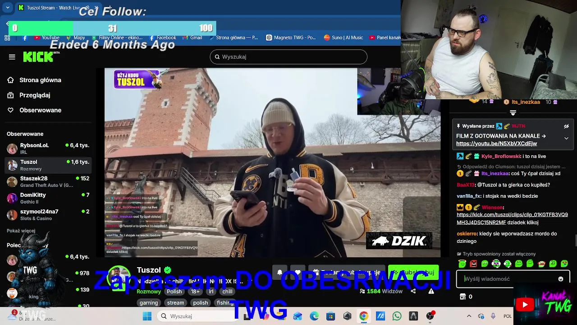The height and width of the screenshot is (325, 577).
Task: Click the POL language indicator
Action: (x=508, y=316)
